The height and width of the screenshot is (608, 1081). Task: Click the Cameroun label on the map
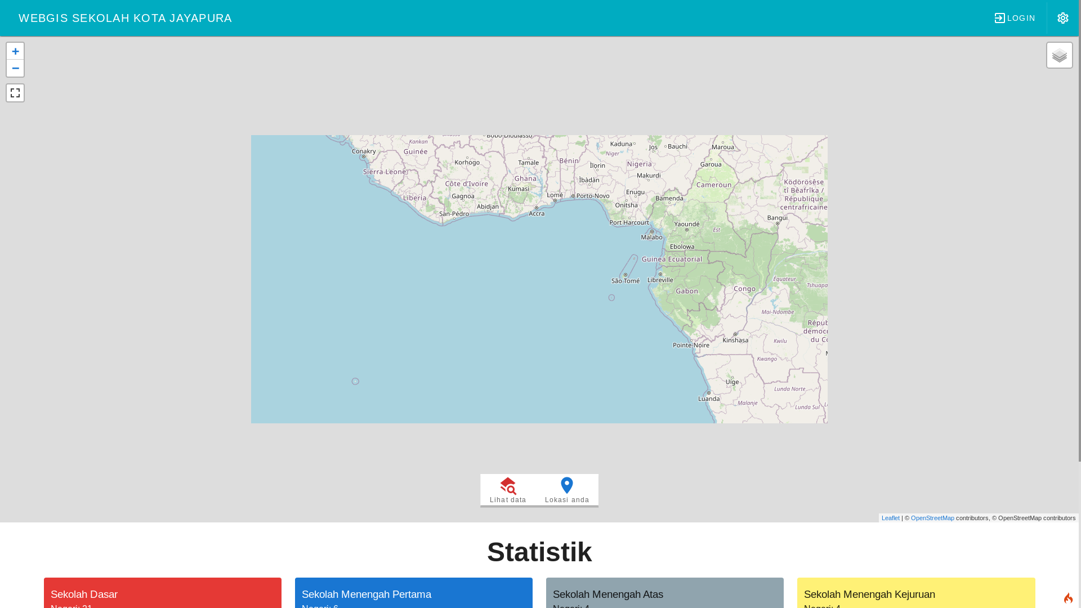tap(714, 185)
